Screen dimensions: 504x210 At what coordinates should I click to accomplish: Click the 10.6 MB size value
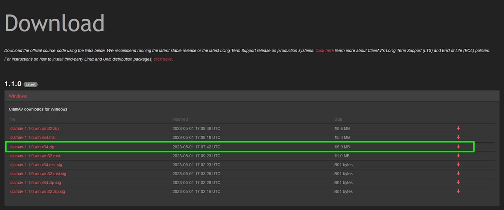coord(342,128)
